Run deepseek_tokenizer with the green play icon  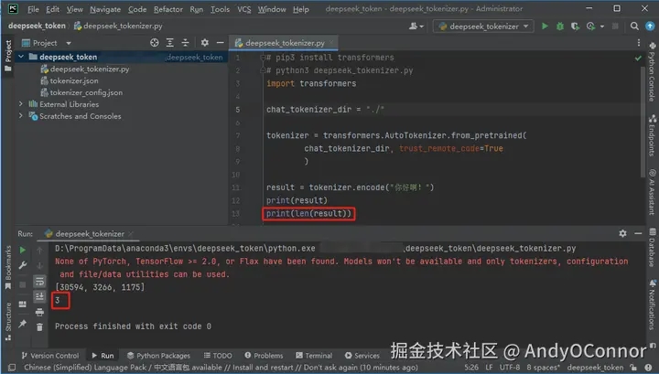click(545, 26)
